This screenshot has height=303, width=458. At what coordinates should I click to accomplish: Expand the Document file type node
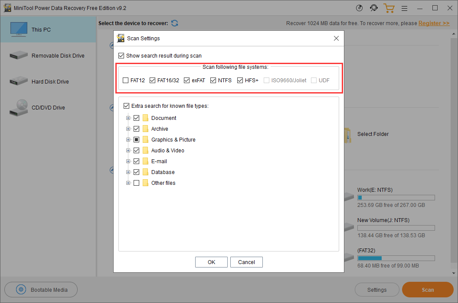[128, 118]
